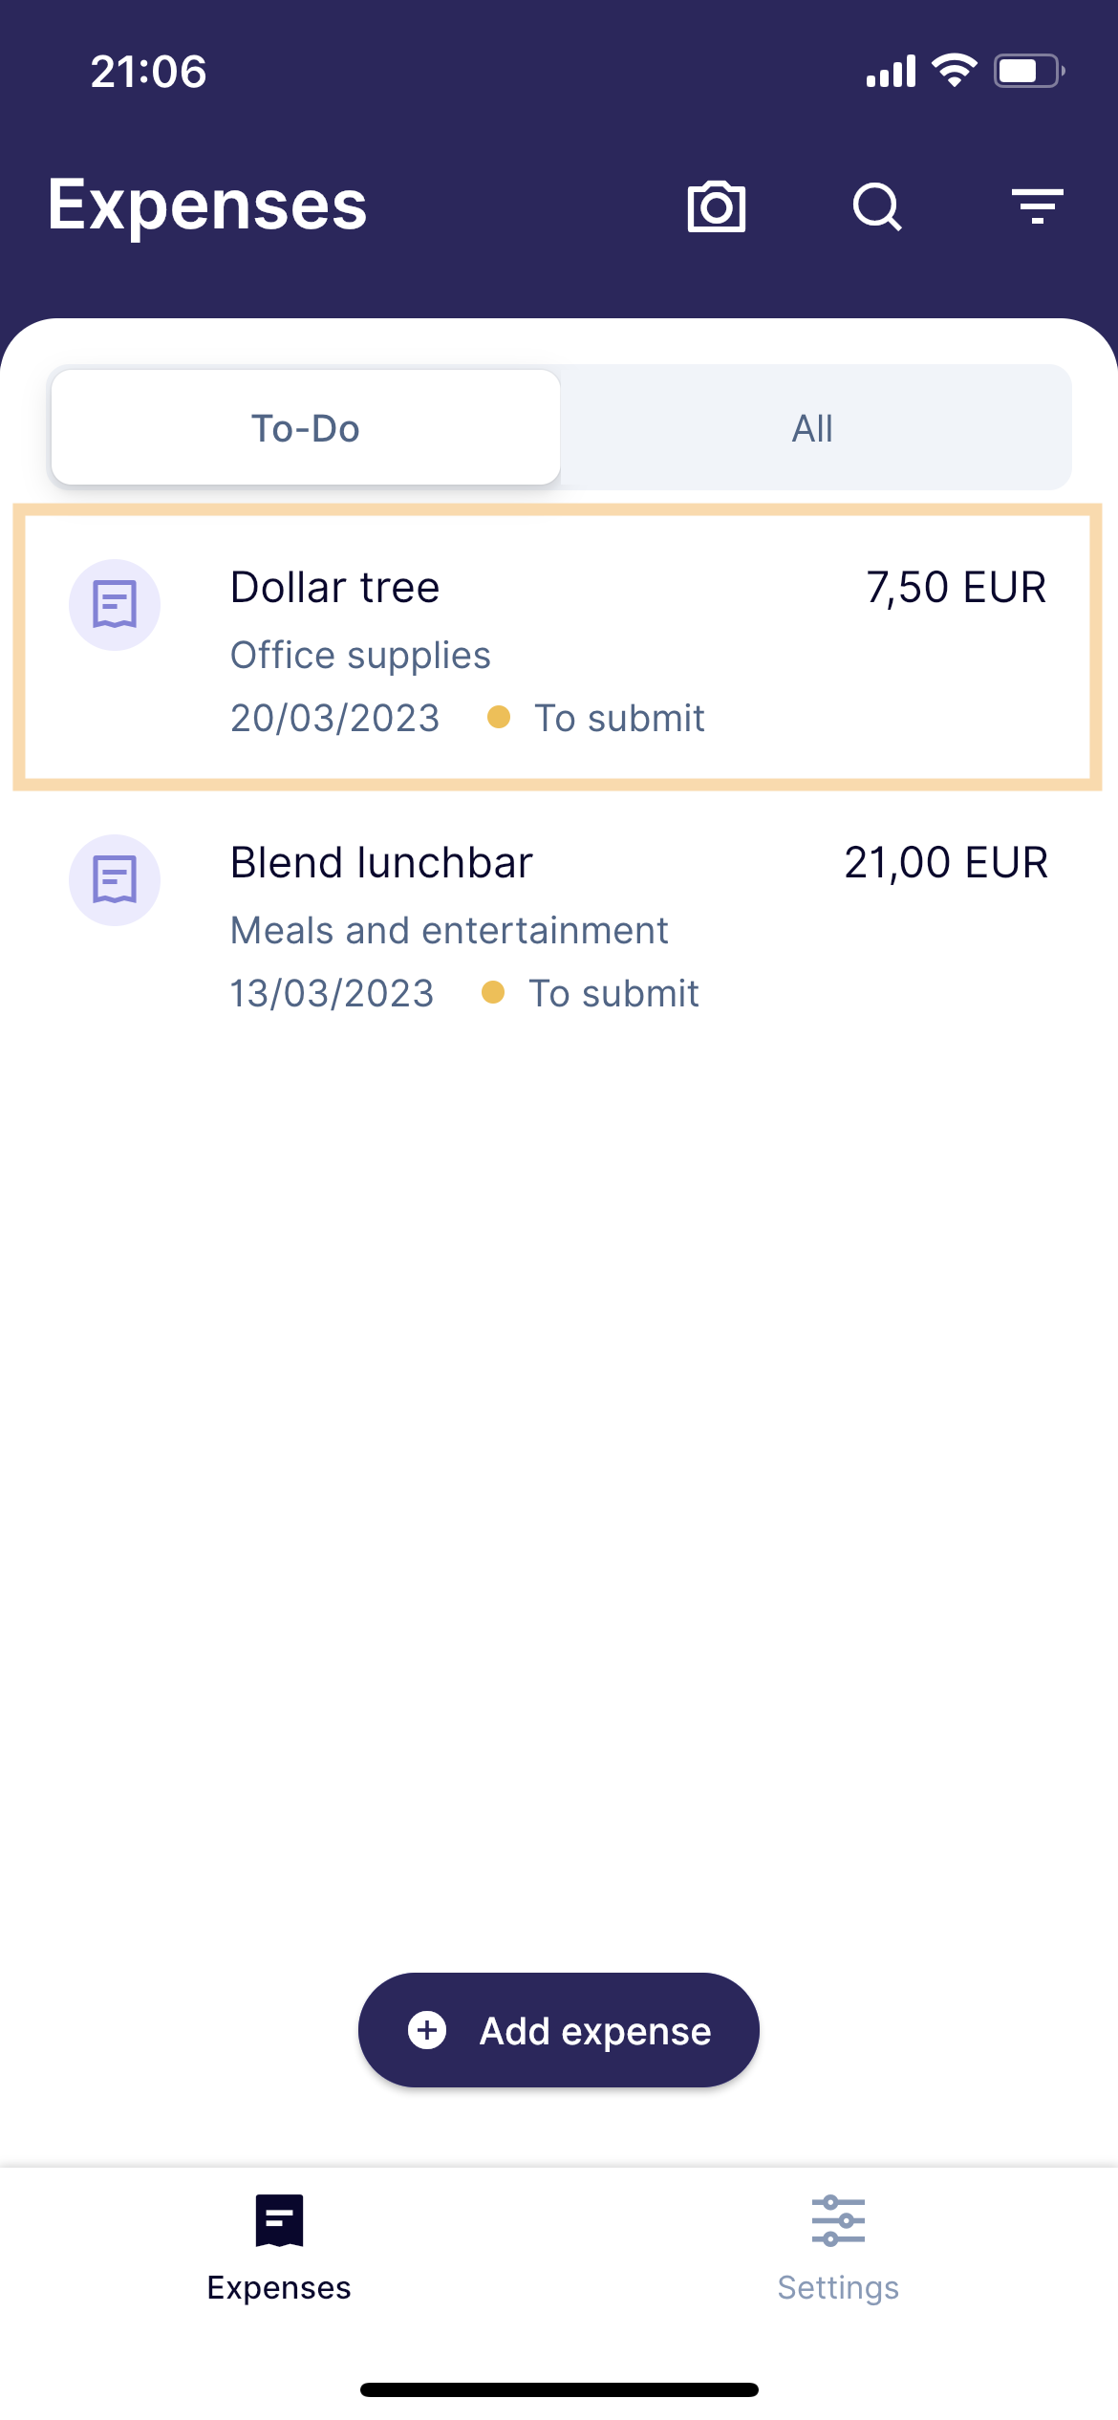1118x2420 pixels.
Task: Switch to the All tab
Action: click(x=812, y=427)
